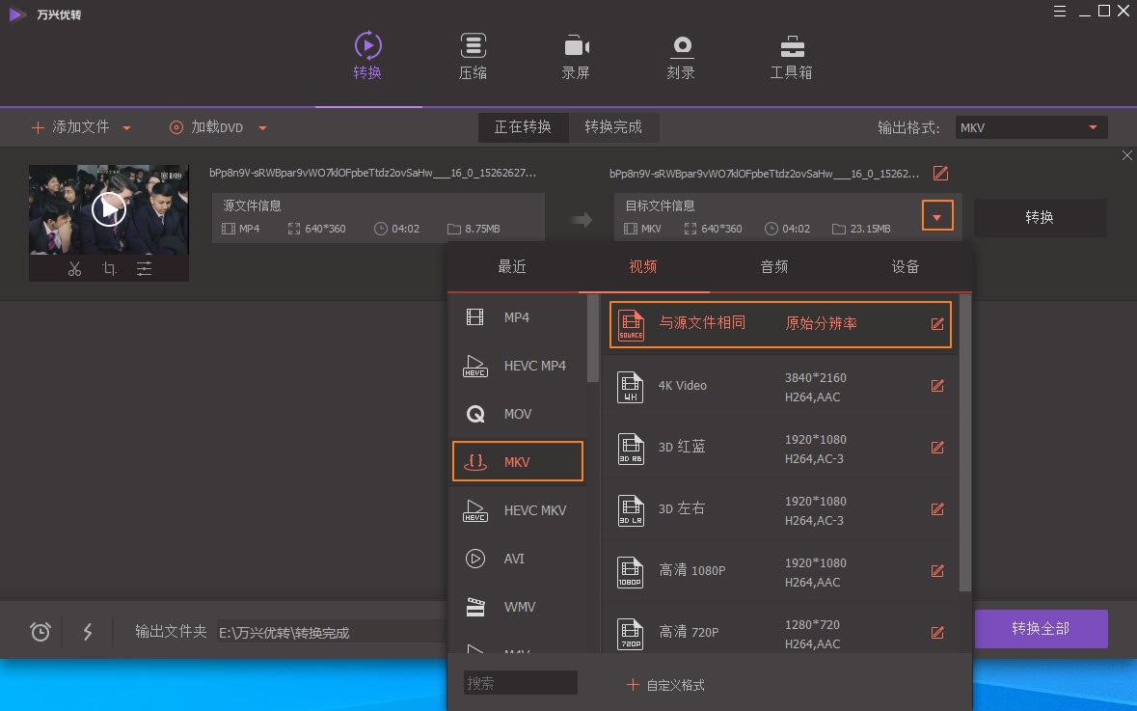Expand the 添加文件 dropdown arrow
This screenshot has width=1137, height=711.
point(126,126)
